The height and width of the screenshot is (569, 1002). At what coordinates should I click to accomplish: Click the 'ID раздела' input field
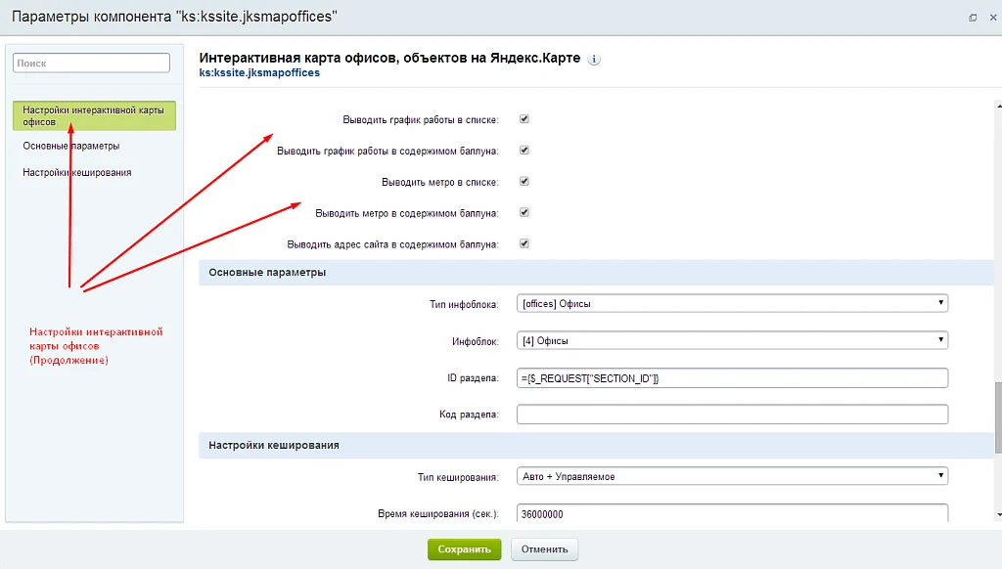[x=732, y=378]
